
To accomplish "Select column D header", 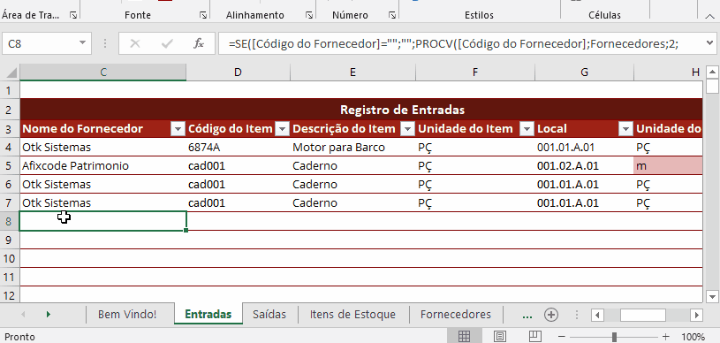I will 238,72.
